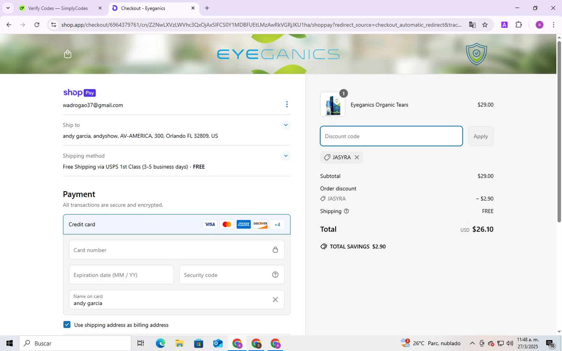562x351 pixels.
Task: Open the notification center icon
Action: tap(550, 344)
